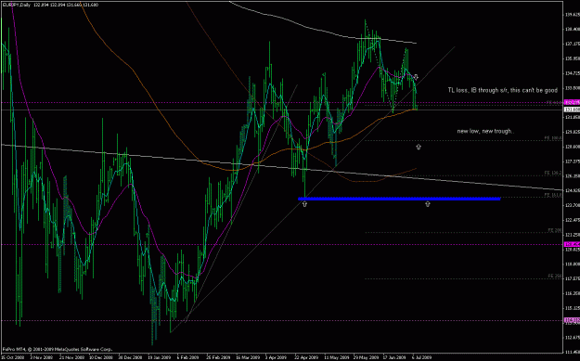
Task: Click the magenta 132.275 price level tag
Action: 572,102
